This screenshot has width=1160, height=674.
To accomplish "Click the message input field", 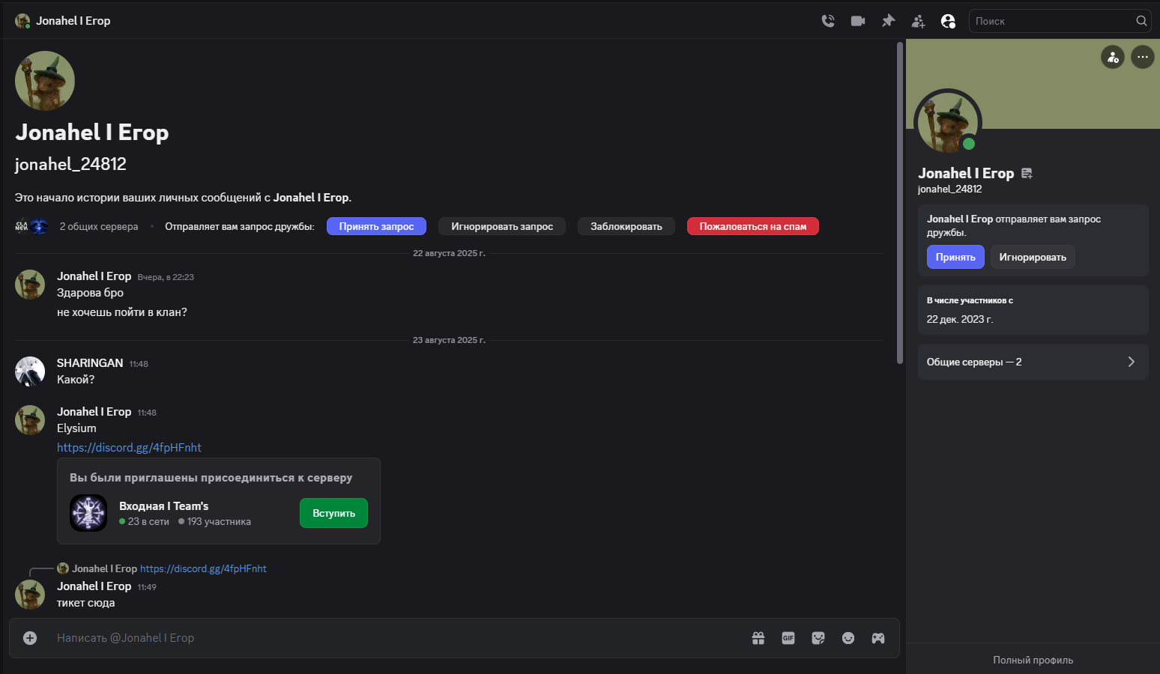I will (397, 638).
